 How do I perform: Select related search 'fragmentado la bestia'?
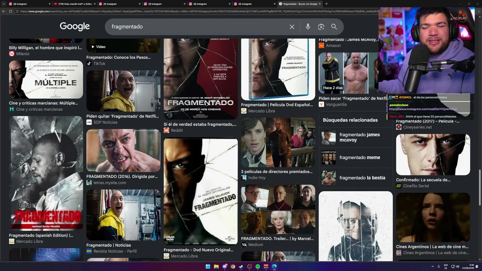tap(356, 178)
